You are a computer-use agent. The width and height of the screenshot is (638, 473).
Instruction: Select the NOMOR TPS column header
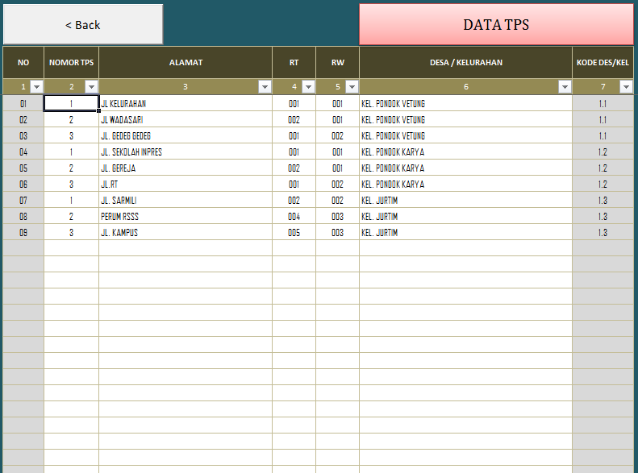(71, 63)
